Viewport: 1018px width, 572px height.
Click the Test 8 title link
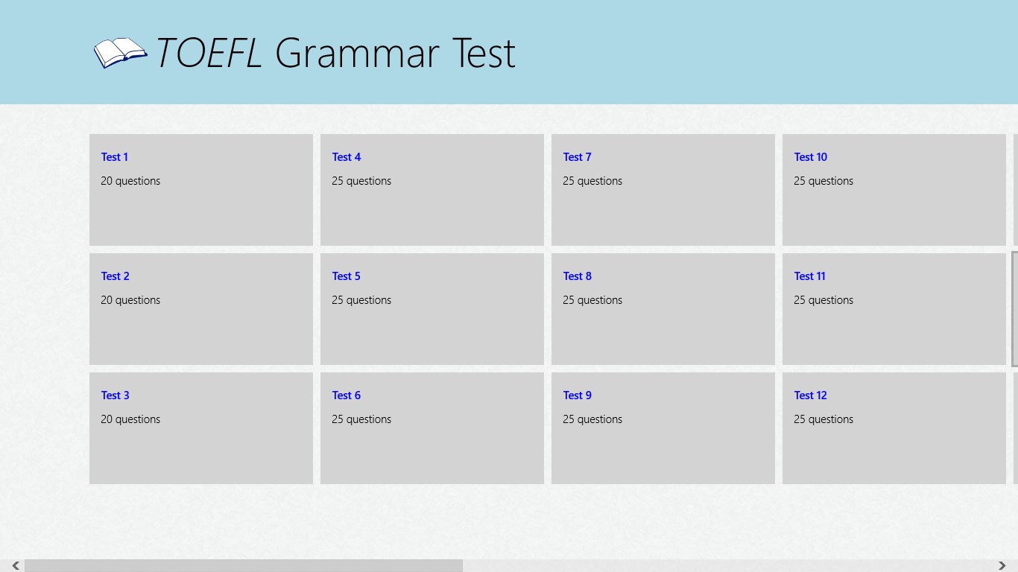pos(577,276)
